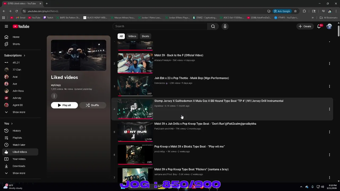Click the Create button
340x191 pixels.
[x=305, y=26]
